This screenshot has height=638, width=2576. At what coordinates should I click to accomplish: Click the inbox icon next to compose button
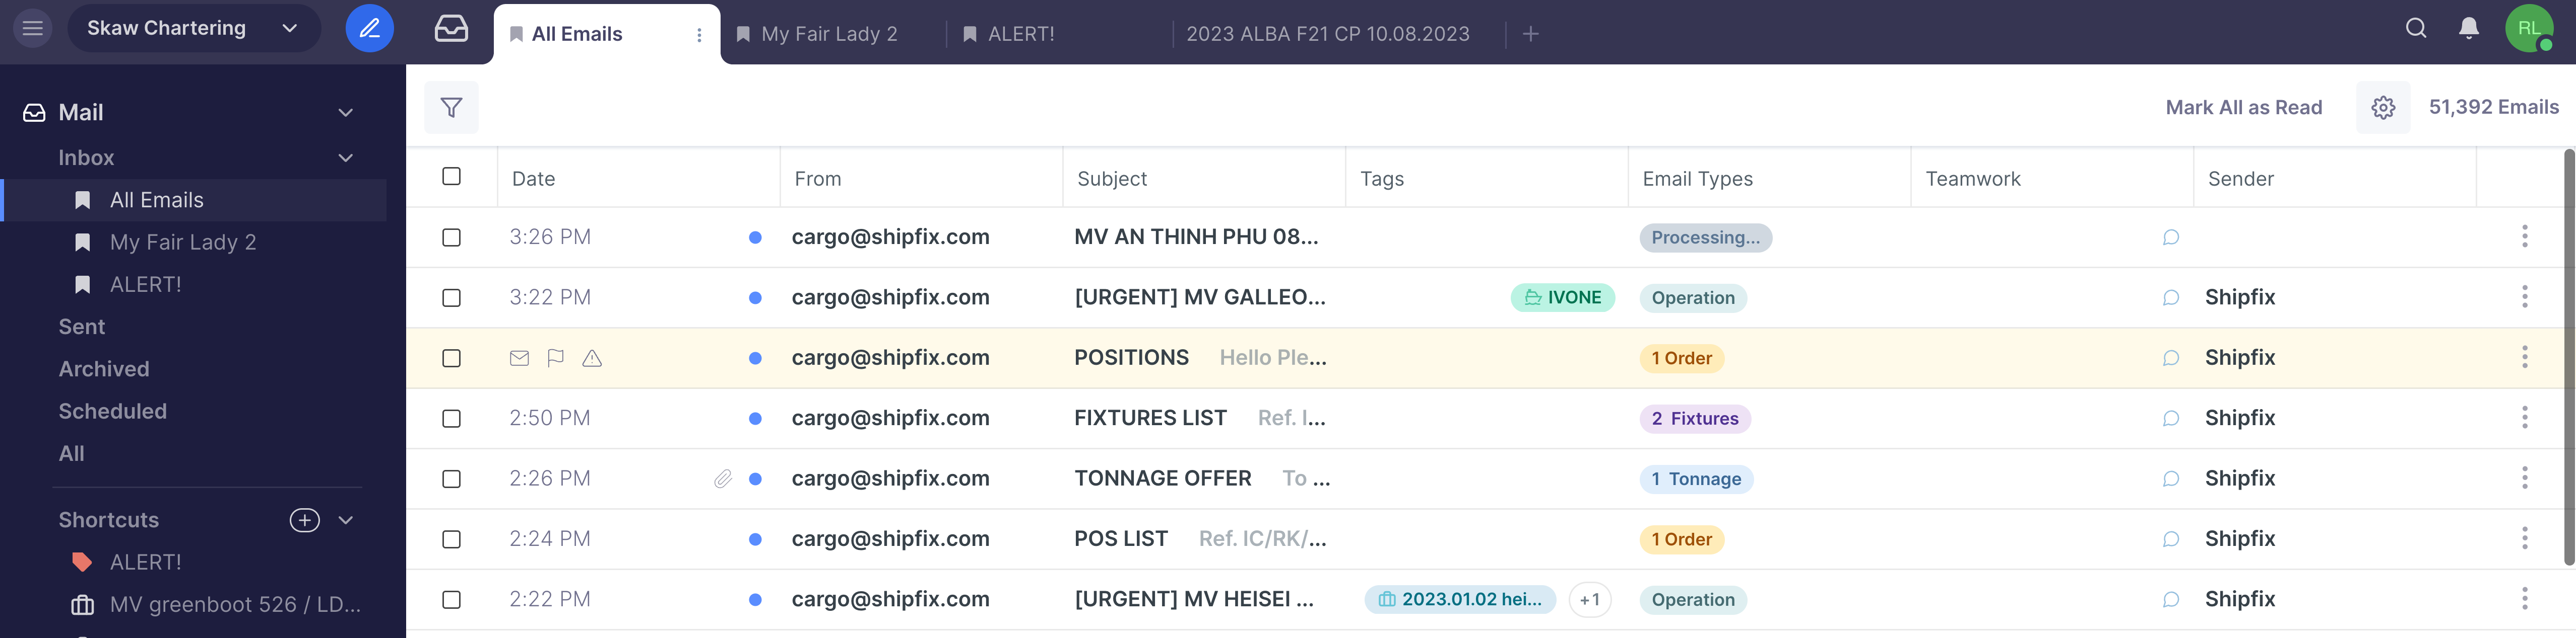(451, 28)
